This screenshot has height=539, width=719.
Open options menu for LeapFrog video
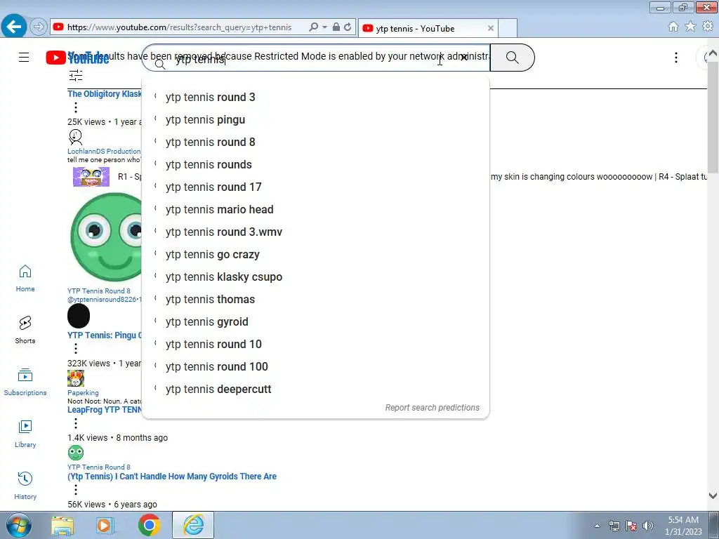[76, 423]
